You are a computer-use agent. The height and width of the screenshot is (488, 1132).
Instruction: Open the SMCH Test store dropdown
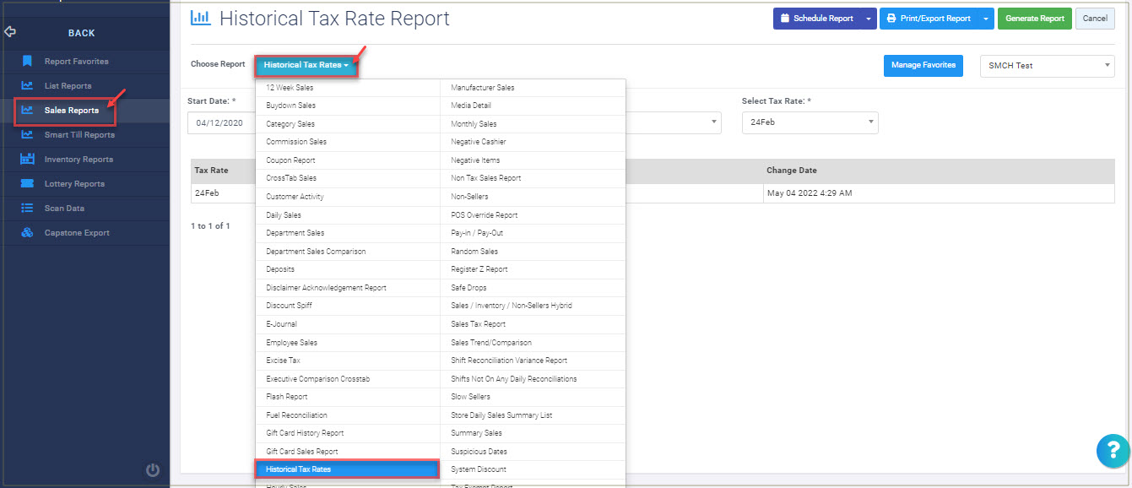coord(1046,66)
